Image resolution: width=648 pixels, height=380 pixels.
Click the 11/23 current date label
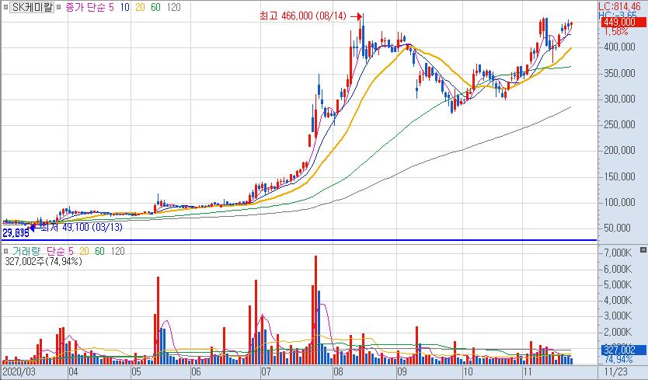pyautogui.click(x=615, y=371)
